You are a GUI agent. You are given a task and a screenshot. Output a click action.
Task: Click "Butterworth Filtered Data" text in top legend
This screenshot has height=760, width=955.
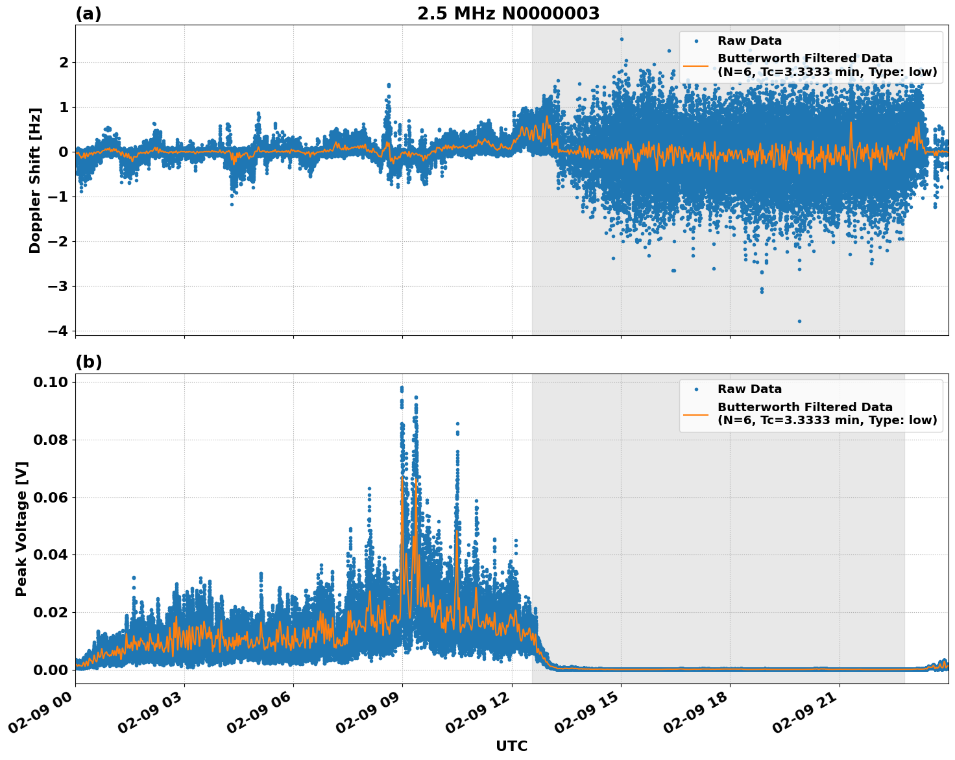pos(804,58)
